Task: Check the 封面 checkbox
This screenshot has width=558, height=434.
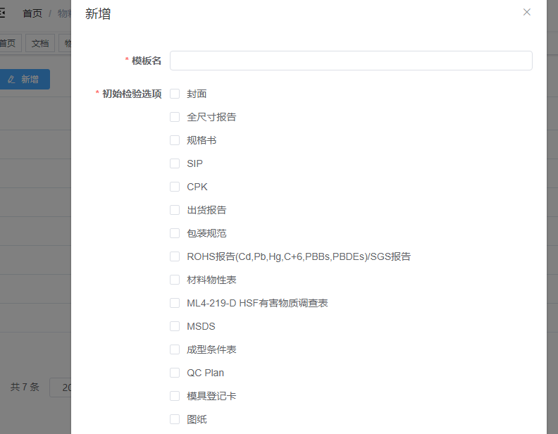Action: point(175,94)
